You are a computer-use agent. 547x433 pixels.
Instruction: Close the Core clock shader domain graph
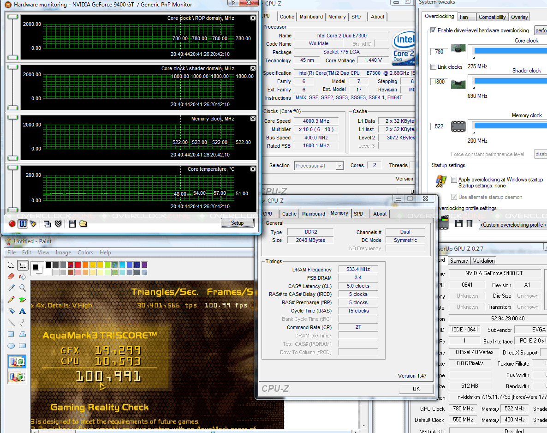(253, 68)
